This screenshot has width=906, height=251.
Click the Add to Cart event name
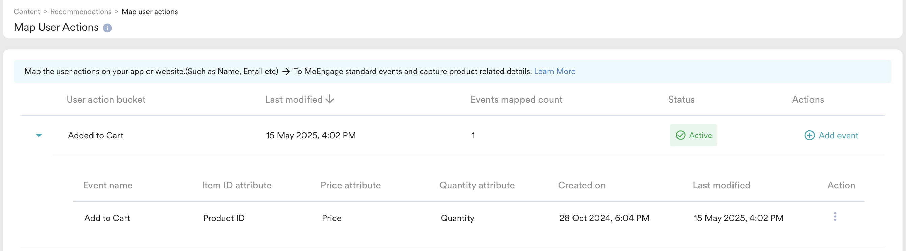point(107,218)
